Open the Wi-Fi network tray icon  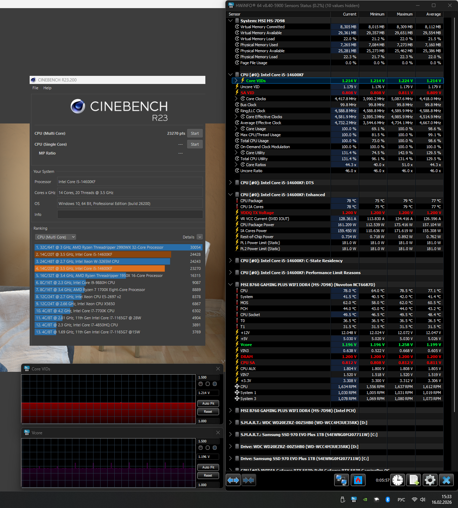coord(415,500)
